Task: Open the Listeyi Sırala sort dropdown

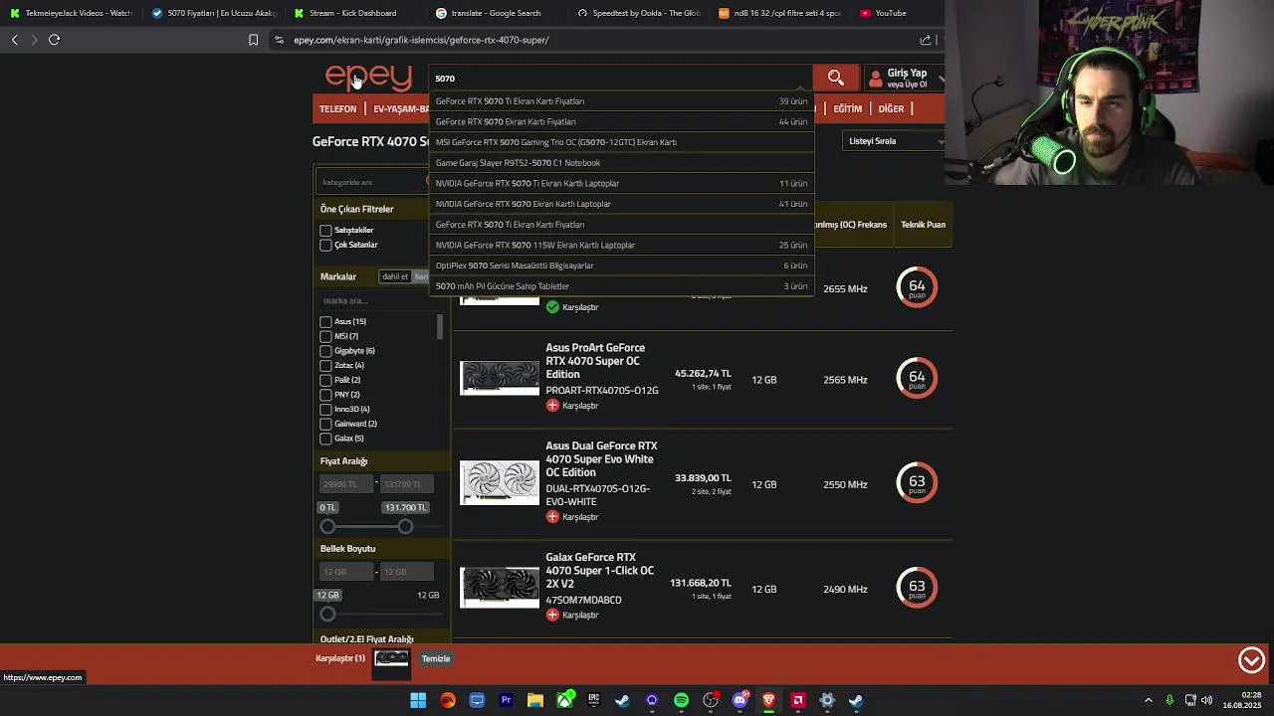Action: [894, 141]
